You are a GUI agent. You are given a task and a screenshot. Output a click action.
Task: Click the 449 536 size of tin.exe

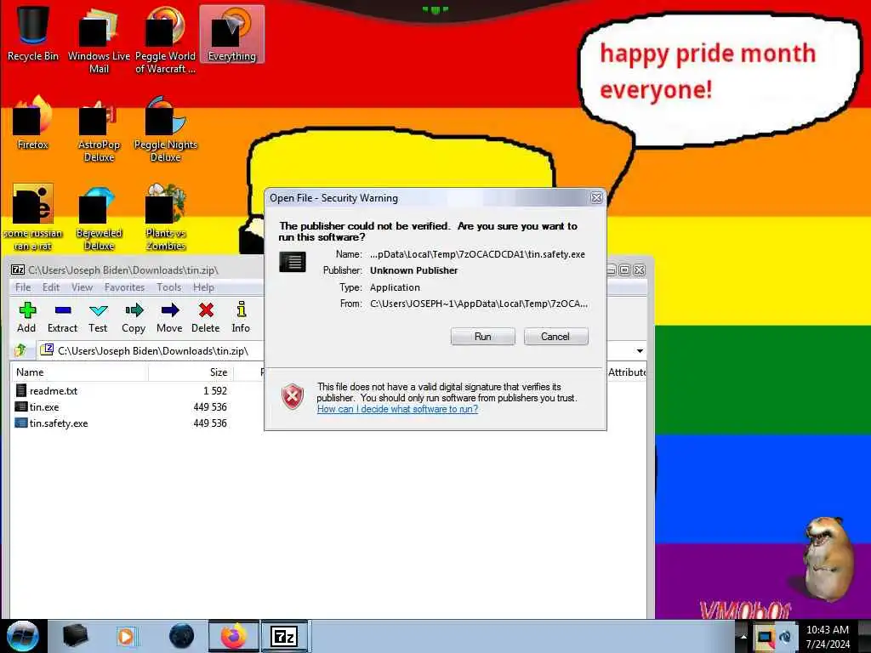pyautogui.click(x=210, y=407)
